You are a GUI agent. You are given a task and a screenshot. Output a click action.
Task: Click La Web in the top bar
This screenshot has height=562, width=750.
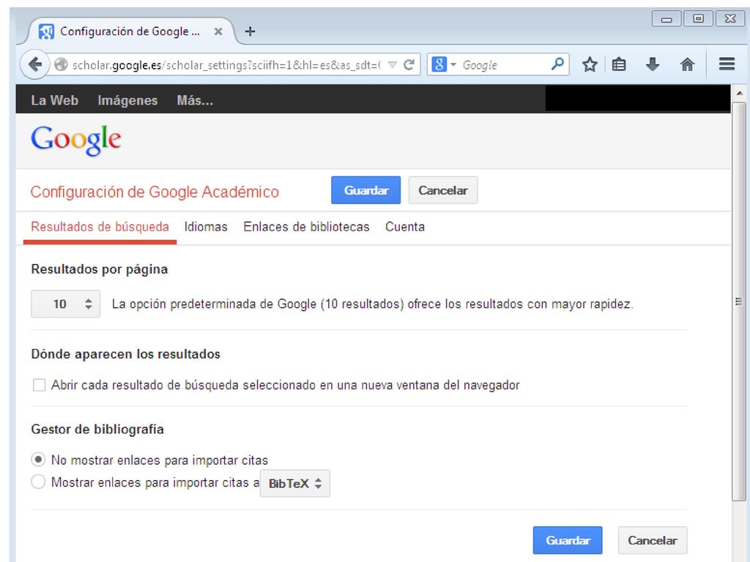point(54,100)
